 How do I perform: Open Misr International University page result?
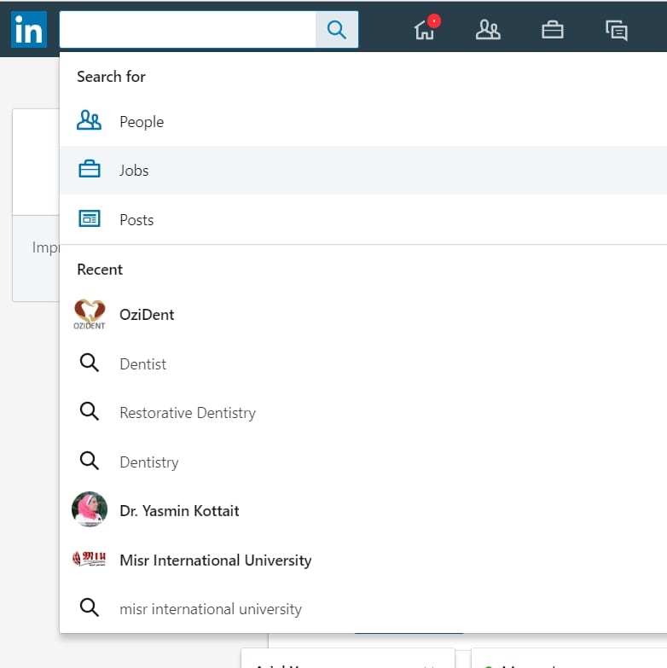point(362,560)
